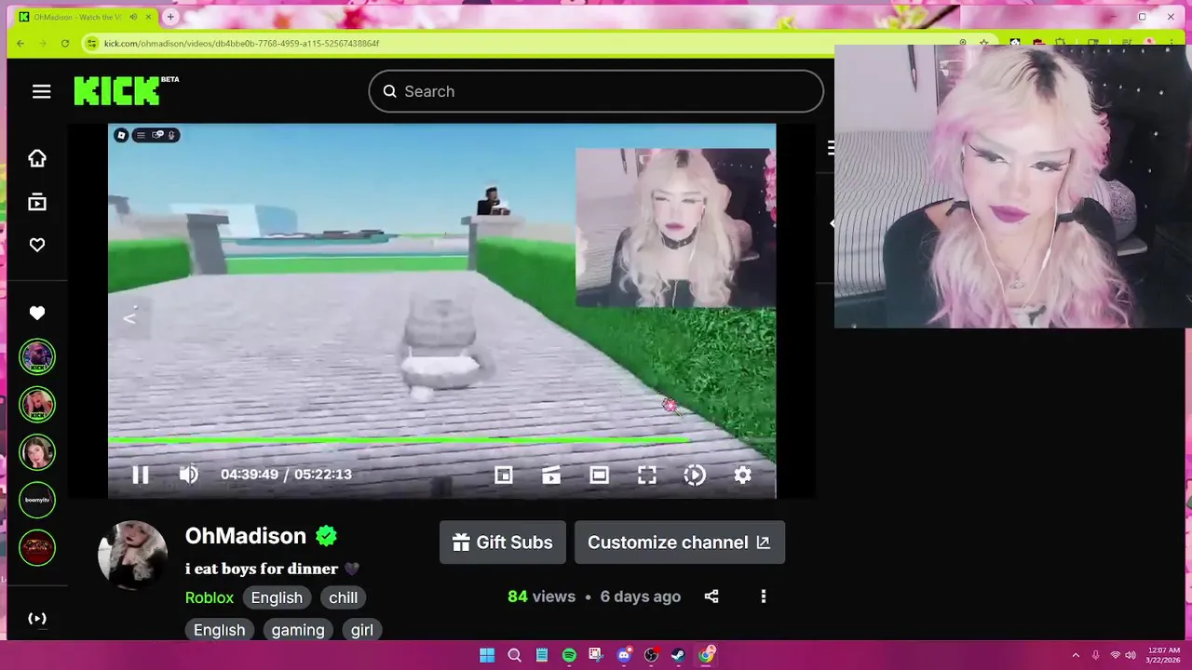Pause the video
The image size is (1192, 670).
click(x=141, y=475)
